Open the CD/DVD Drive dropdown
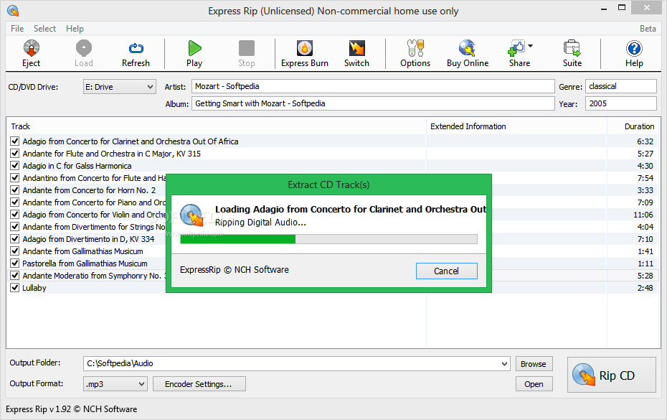Image resolution: width=667 pixels, height=420 pixels. pyautogui.click(x=120, y=87)
